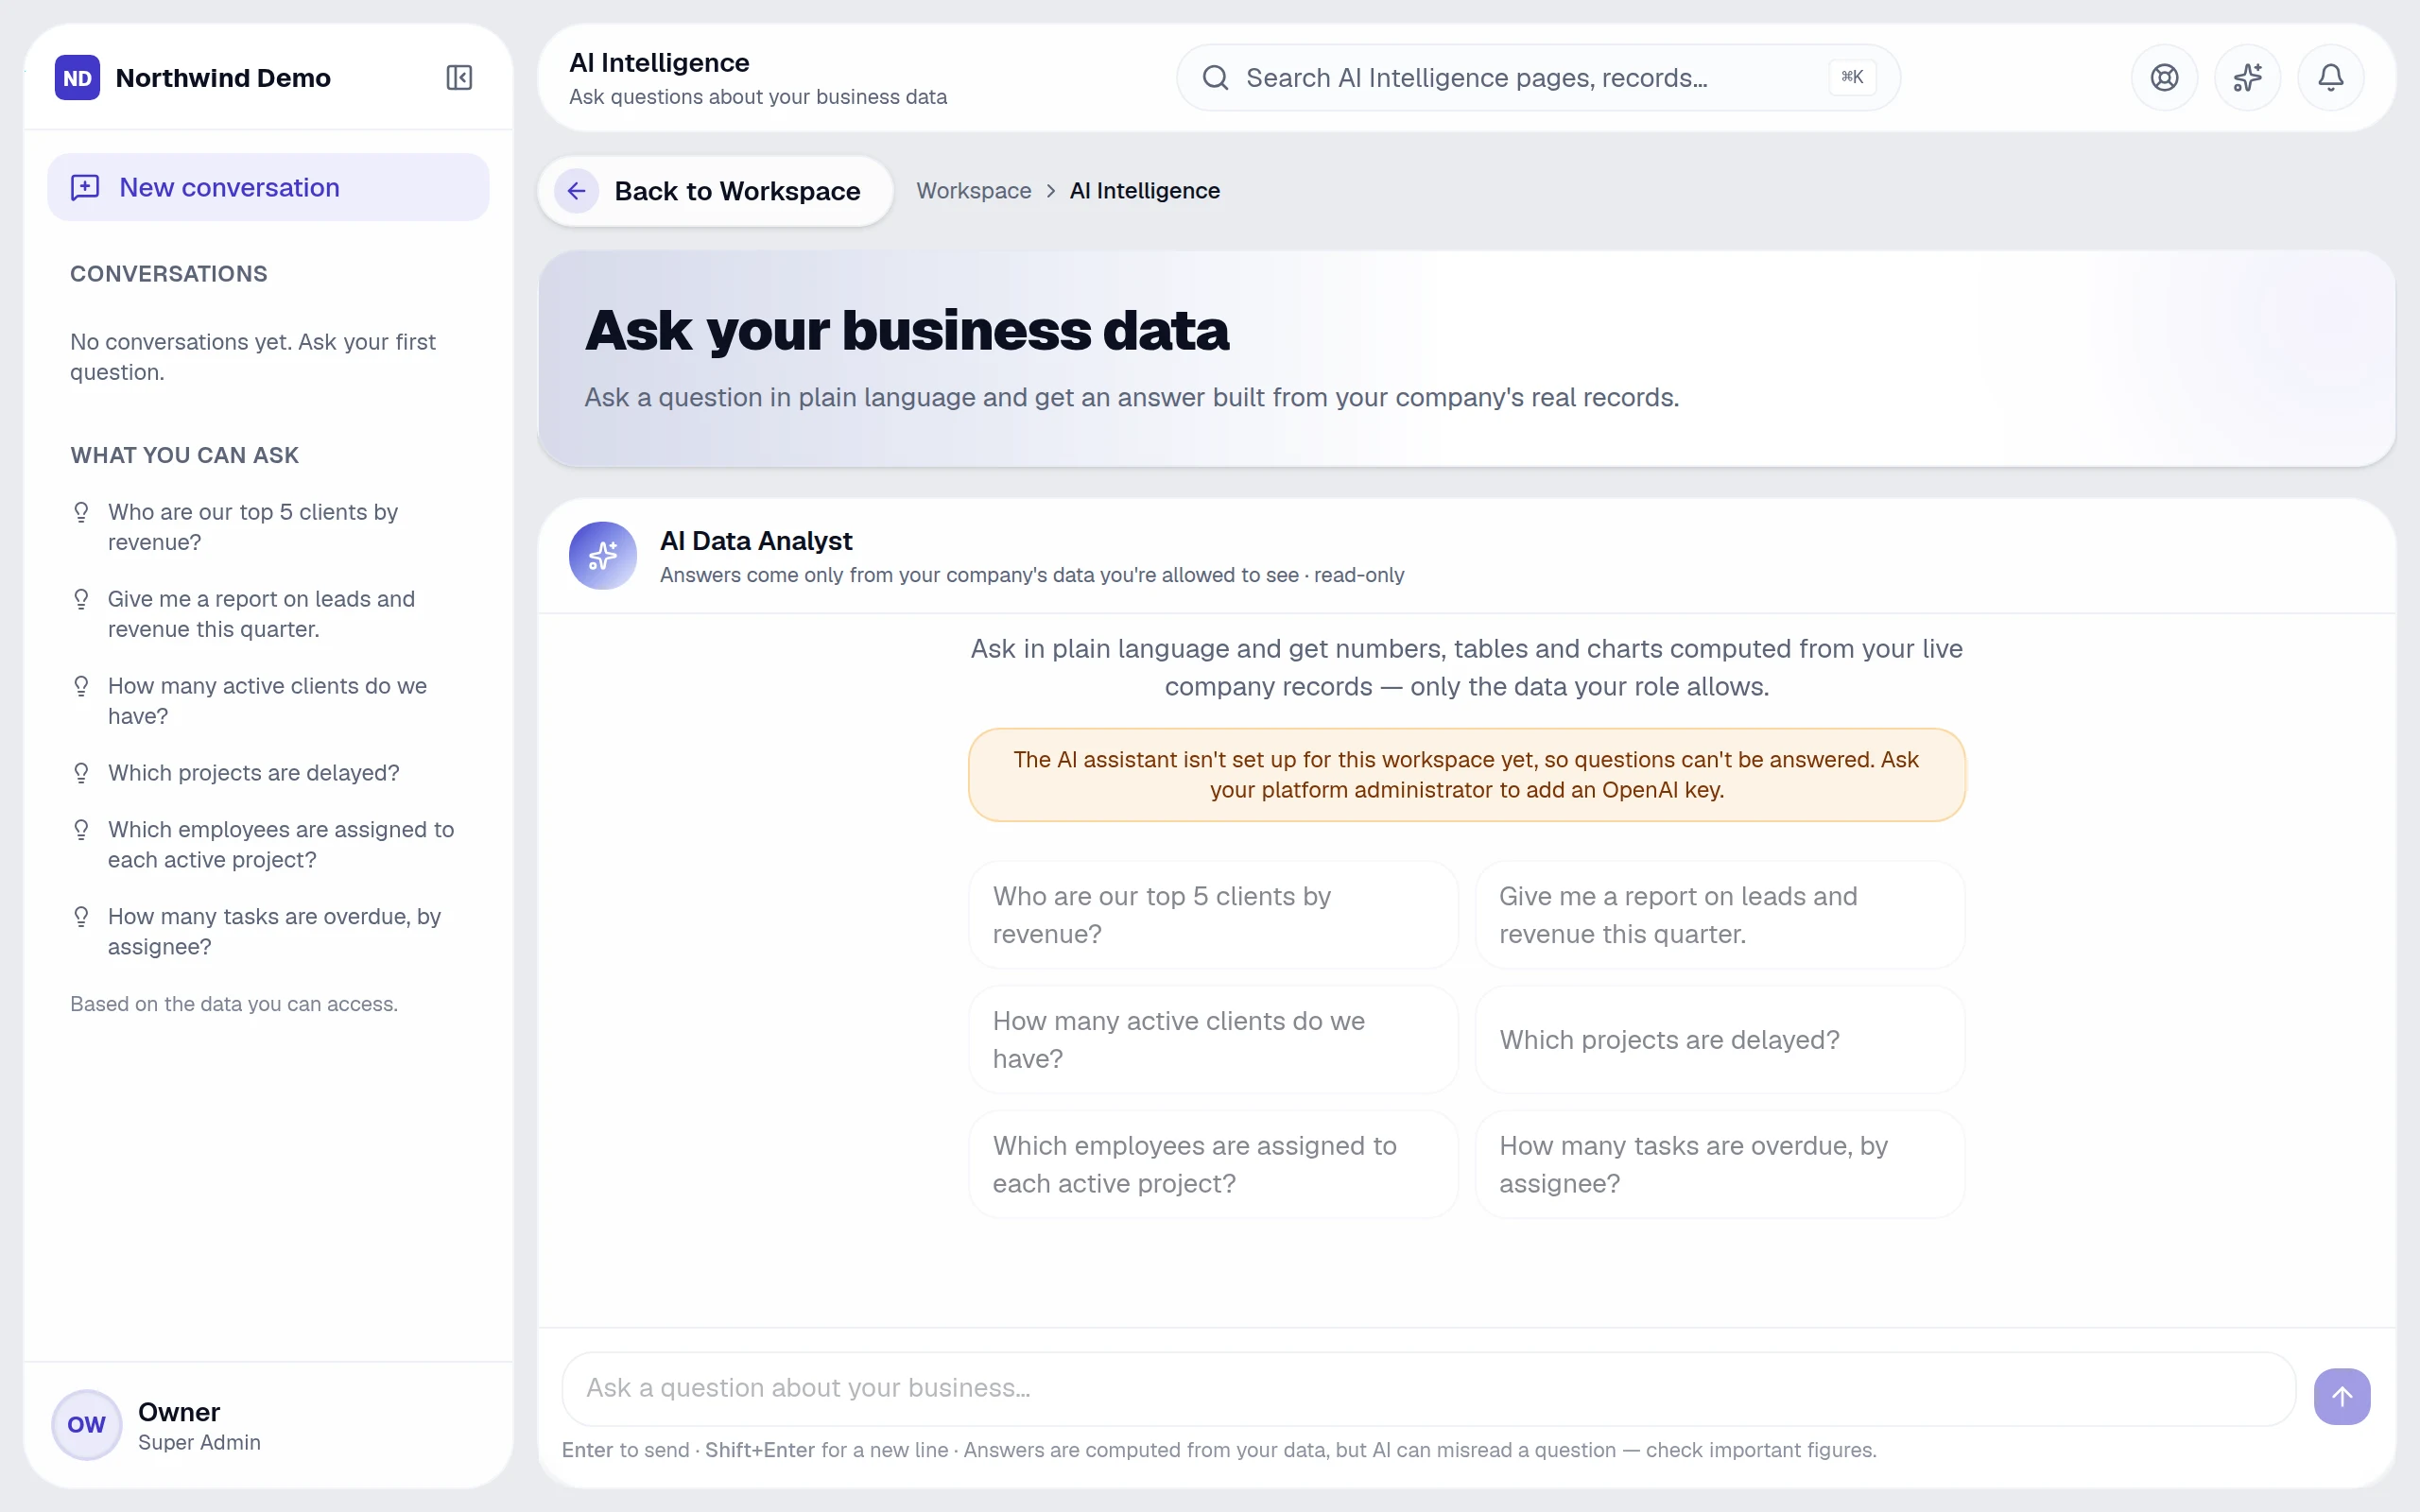Click the AI Data Analyst avatar icon
Image resolution: width=2420 pixels, height=1512 pixels.
[x=603, y=556]
